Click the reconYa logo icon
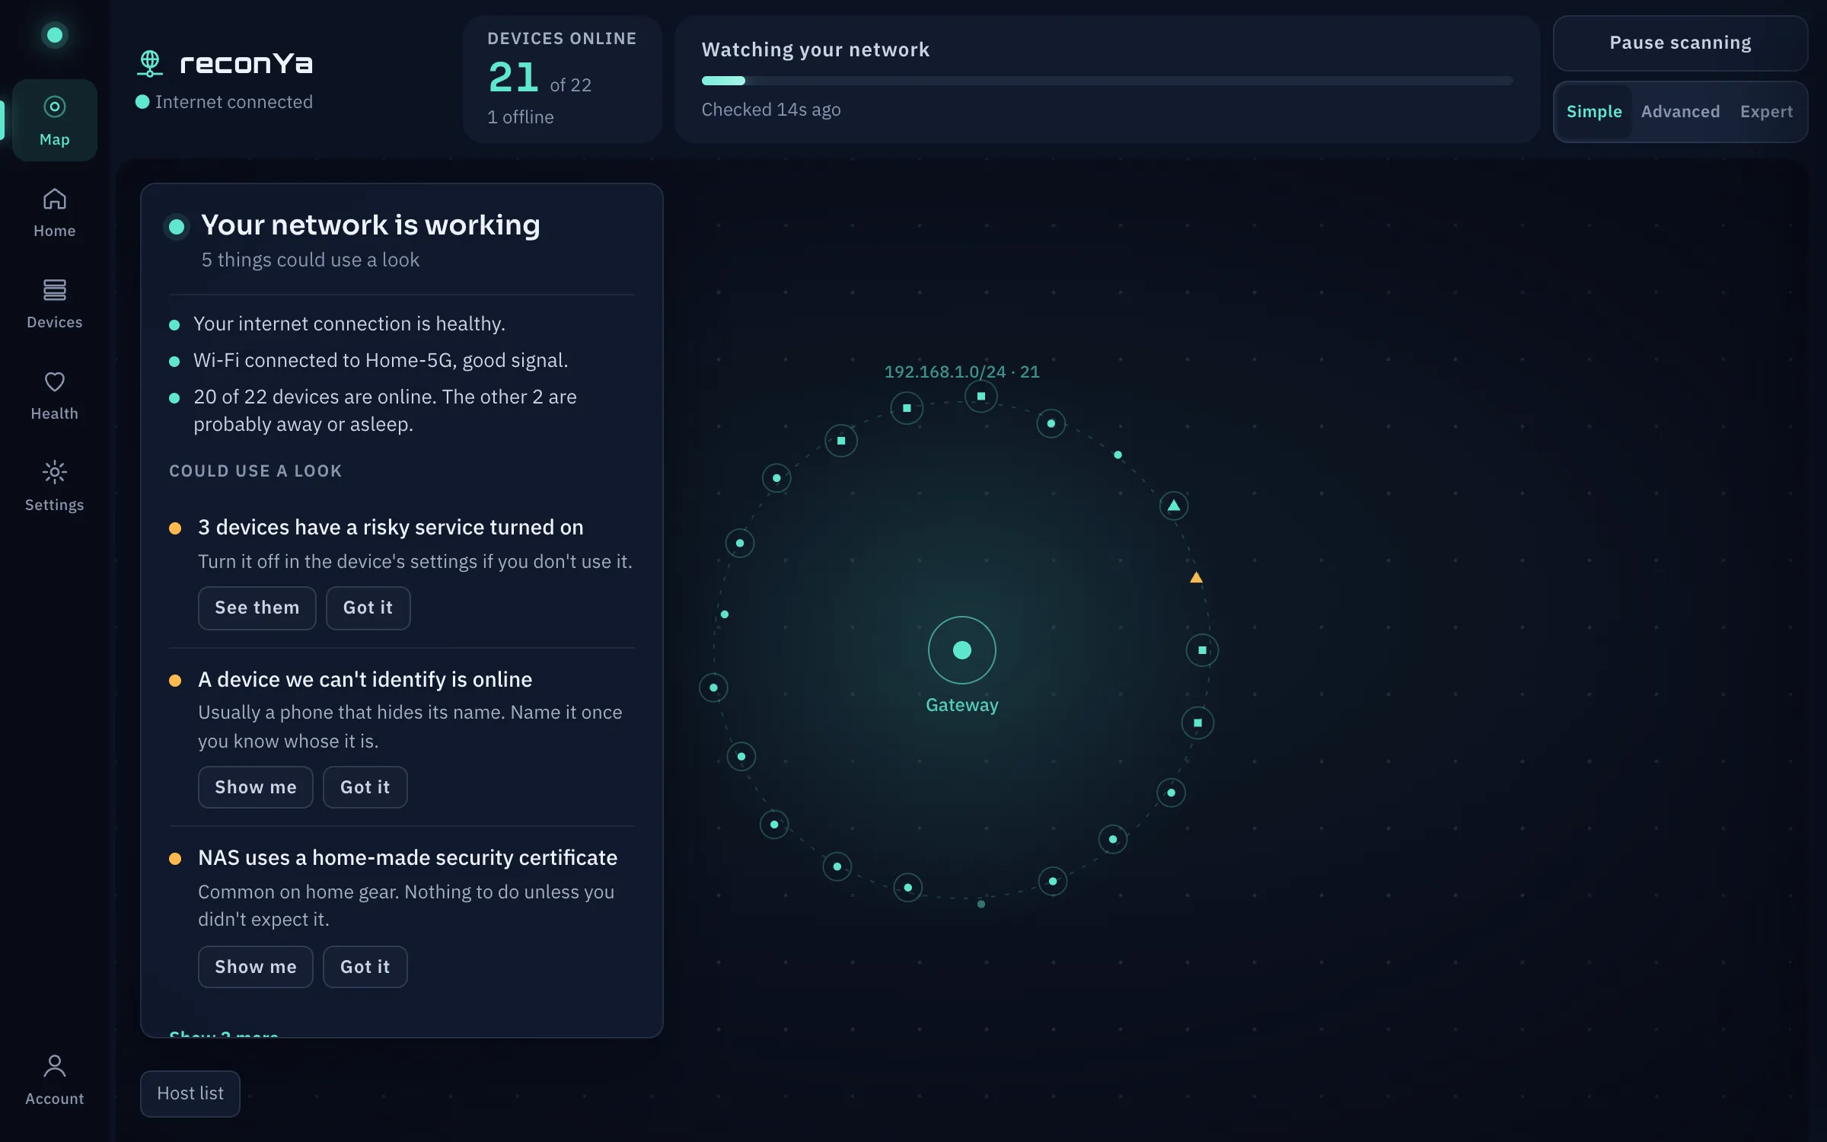The height and width of the screenshot is (1142, 1827). click(150, 63)
